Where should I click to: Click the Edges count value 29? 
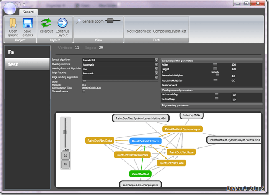click(101, 48)
